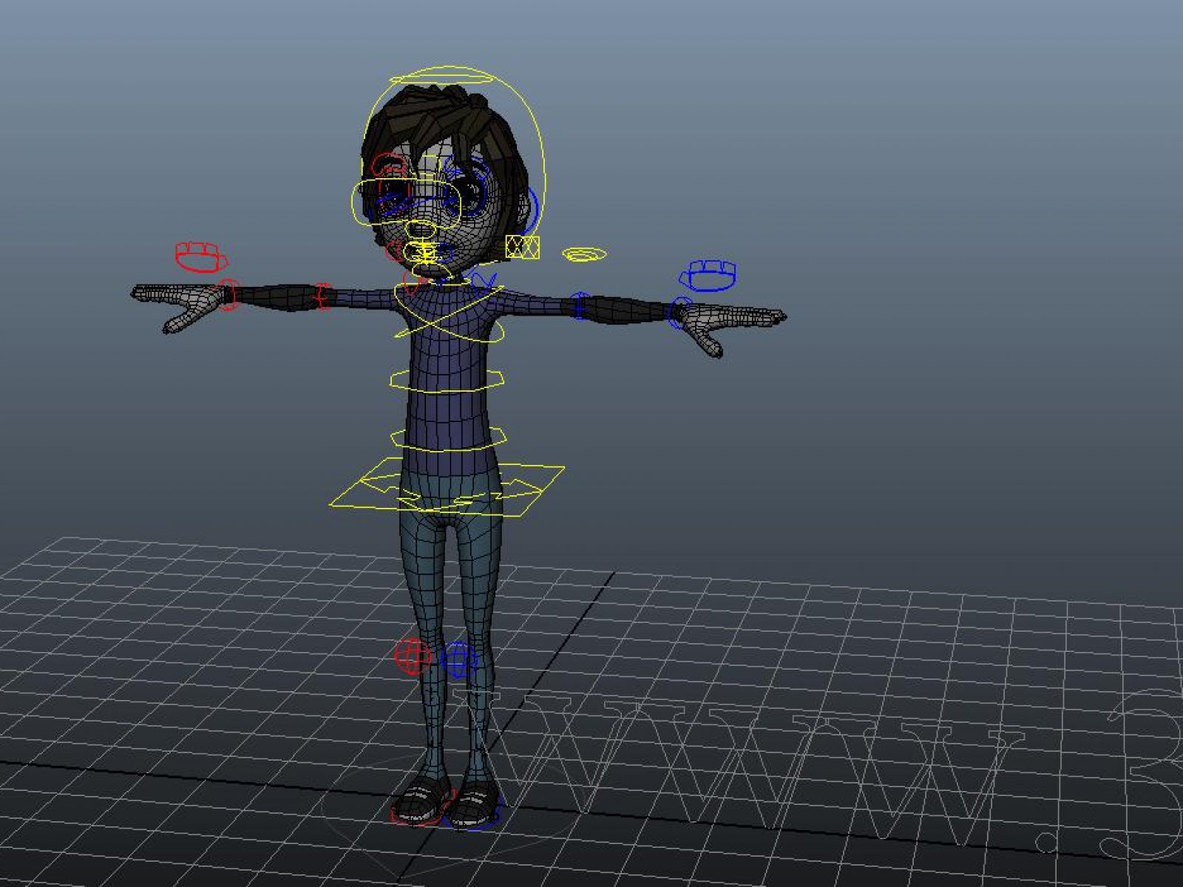
Task: Select the red wrist circle control
Action: coord(230,295)
